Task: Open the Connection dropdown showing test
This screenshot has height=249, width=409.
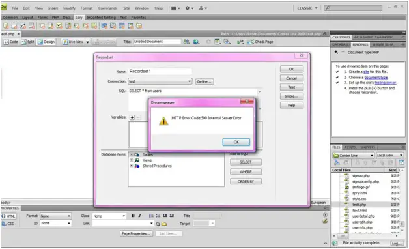Action: click(160, 81)
